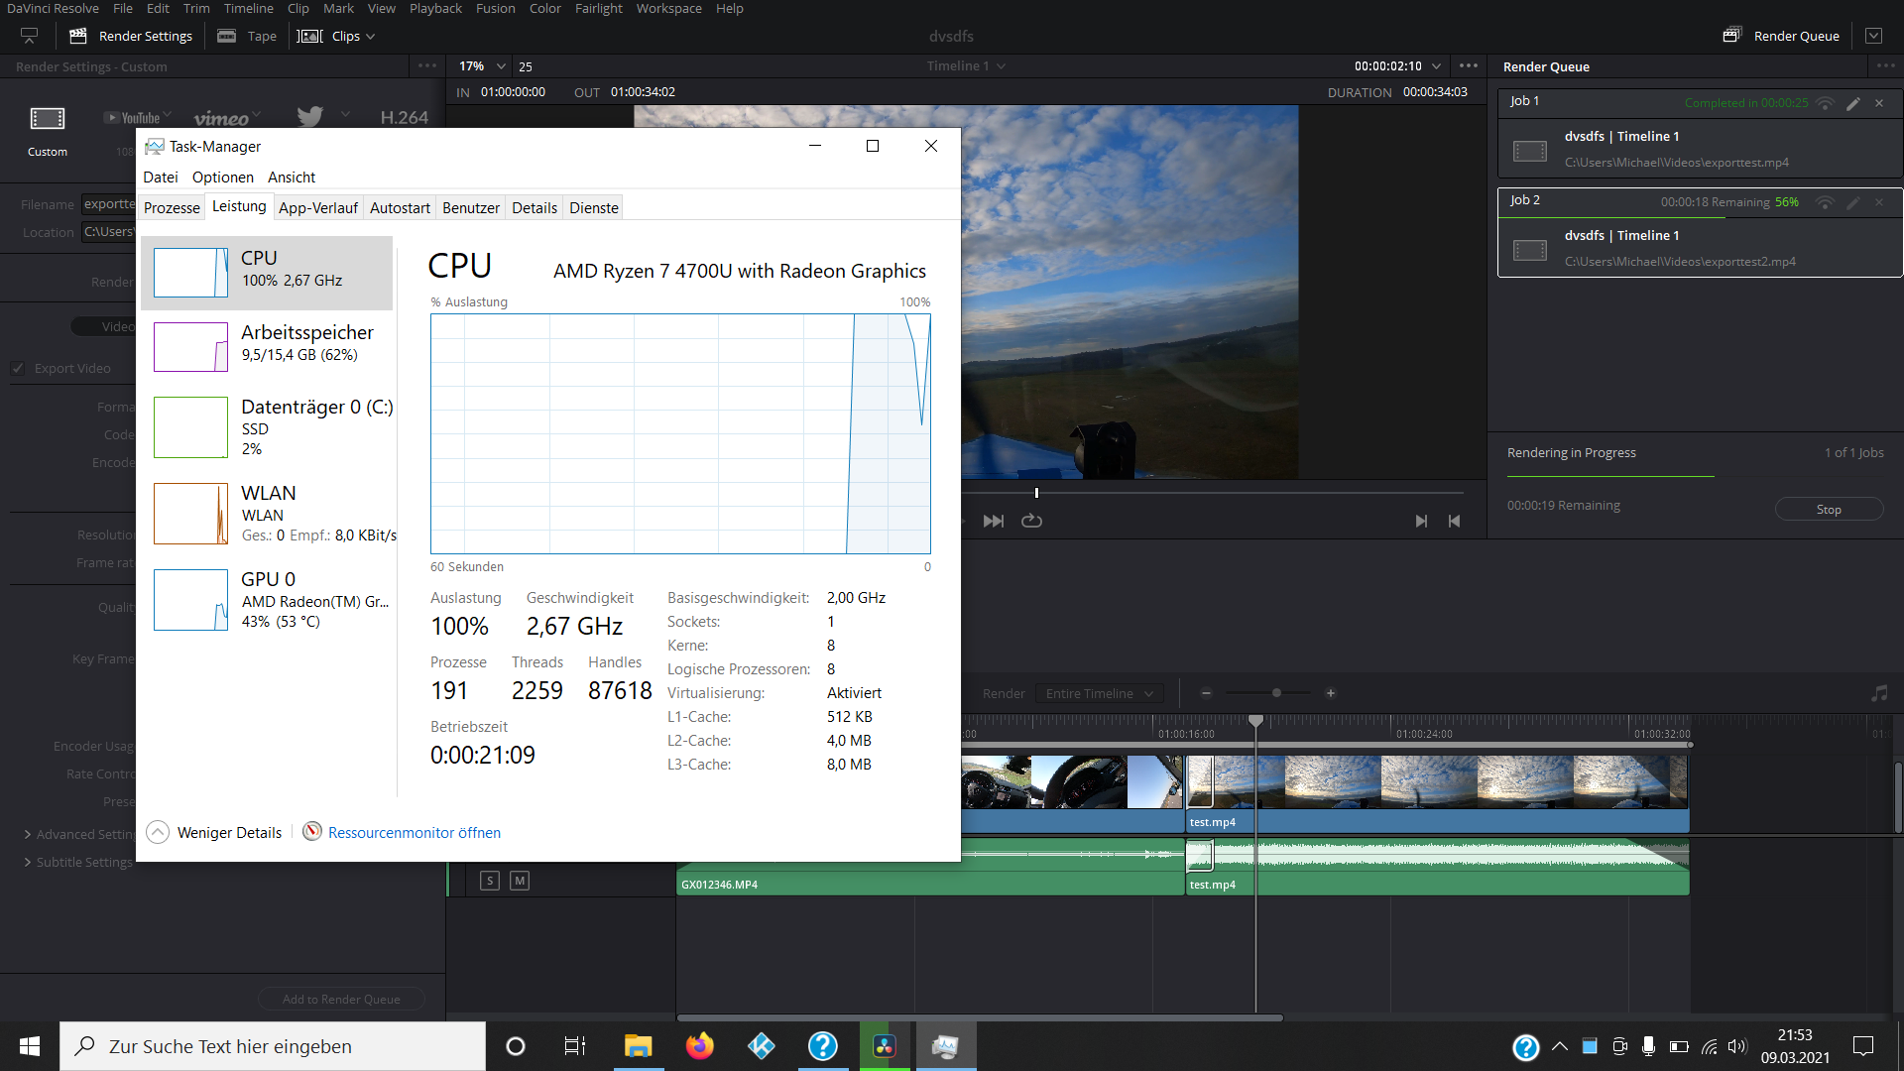Viewport: 1904px width, 1071px height.
Task: Click the viewer scrub bar playhead
Action: [x=1036, y=493]
